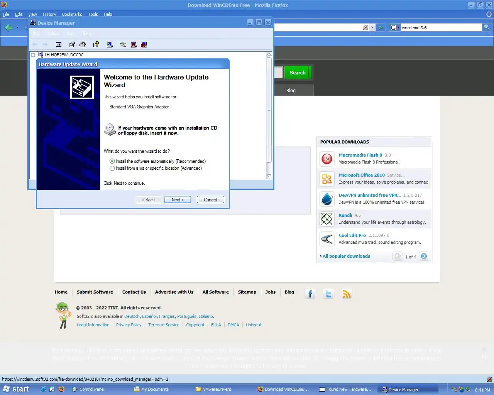Select Install from a list or specific location
494x395 pixels.
coord(112,168)
